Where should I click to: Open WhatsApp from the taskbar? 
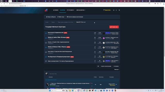[x=87, y=90]
